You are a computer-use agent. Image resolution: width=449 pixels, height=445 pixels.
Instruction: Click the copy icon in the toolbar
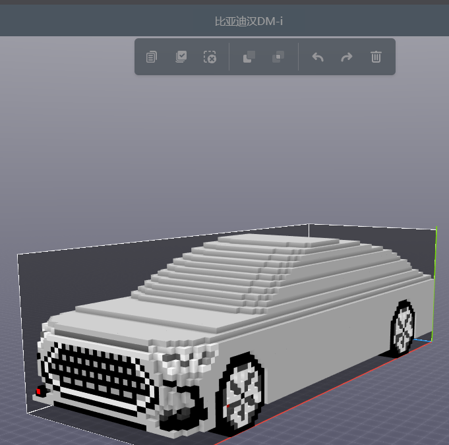[x=152, y=57]
